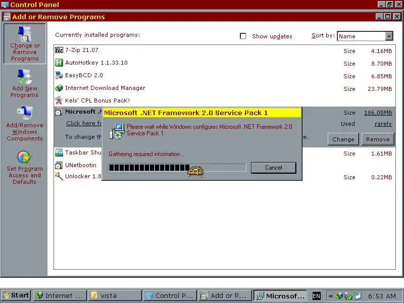
Task: Click 'Gathering required information...' status text
Action: pos(146,154)
